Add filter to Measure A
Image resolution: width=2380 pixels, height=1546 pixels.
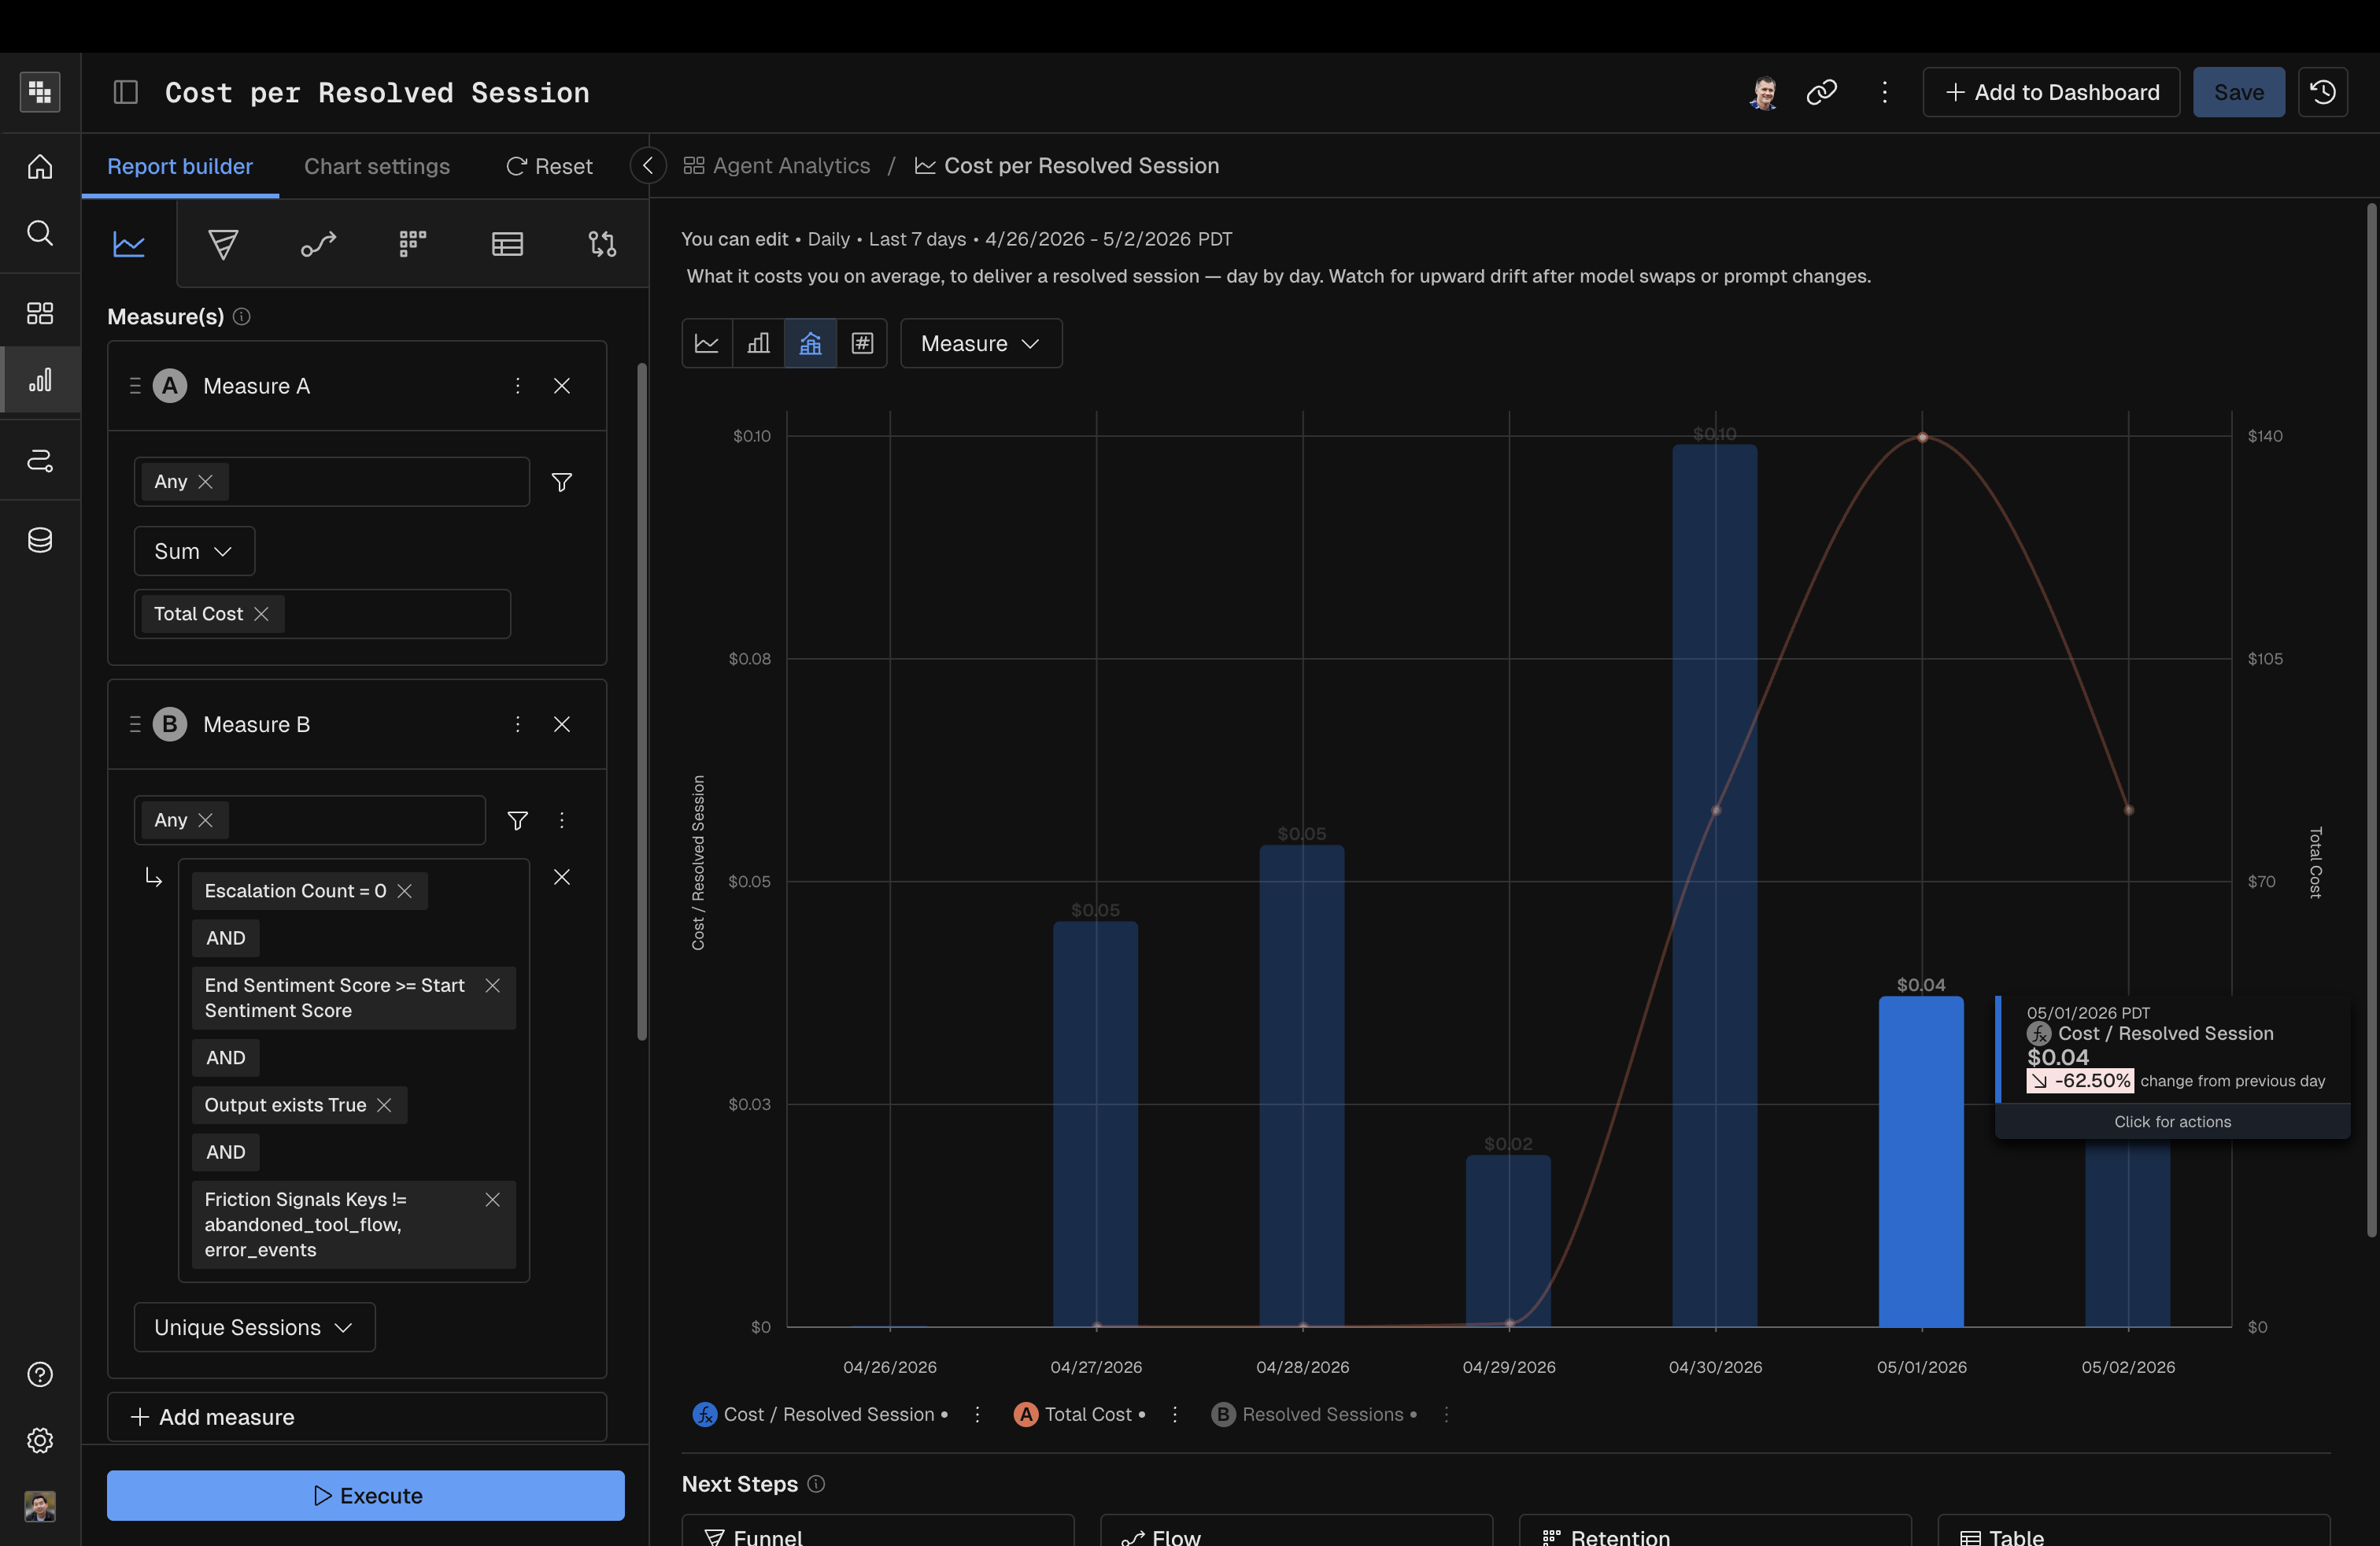pyautogui.click(x=562, y=482)
